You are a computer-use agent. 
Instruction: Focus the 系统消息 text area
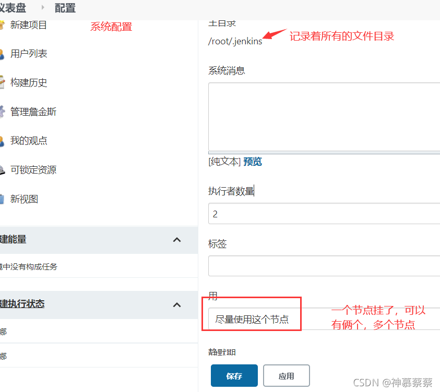click(324, 117)
